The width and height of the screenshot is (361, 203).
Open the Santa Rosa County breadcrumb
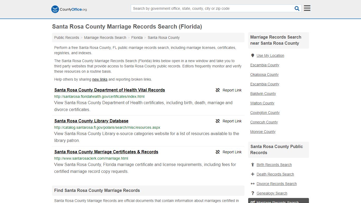tap(164, 38)
